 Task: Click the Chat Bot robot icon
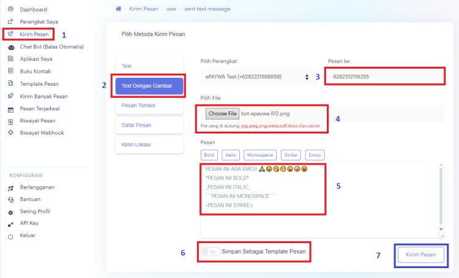[x=11, y=47]
